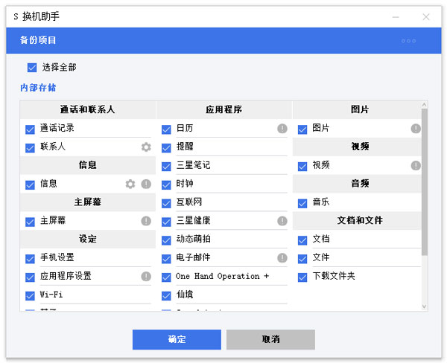Uncheck the 三星笔记 checkbox
This screenshot has height=363, width=447.
pyautogui.click(x=167, y=166)
